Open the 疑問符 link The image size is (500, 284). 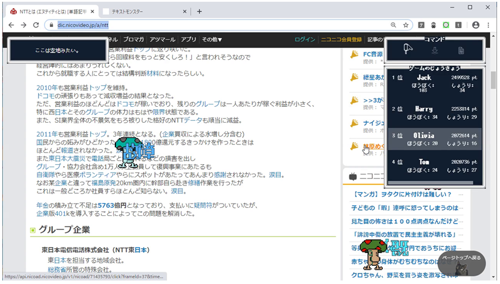tap(203, 205)
